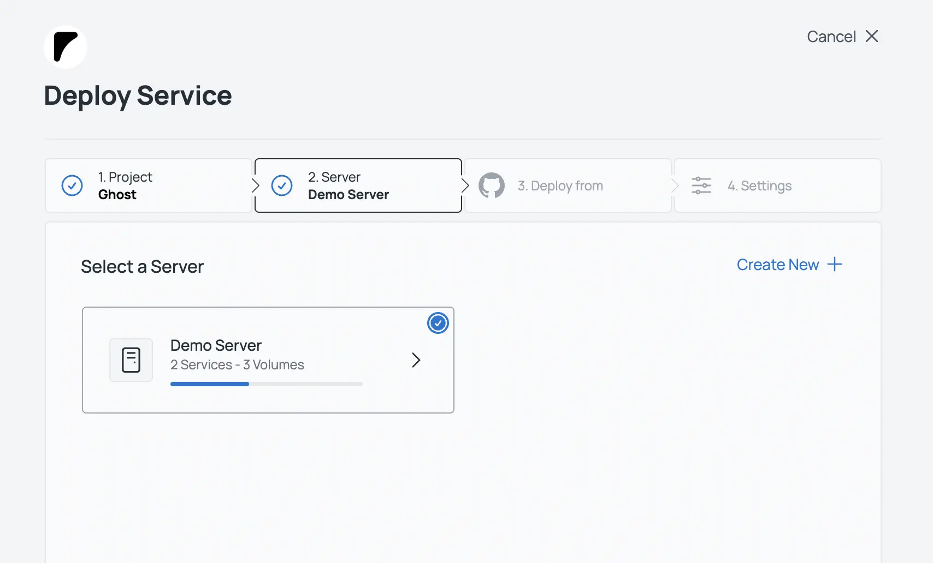Click the progress bar on Demo Server card
The height and width of the screenshot is (563, 933).
(x=266, y=384)
